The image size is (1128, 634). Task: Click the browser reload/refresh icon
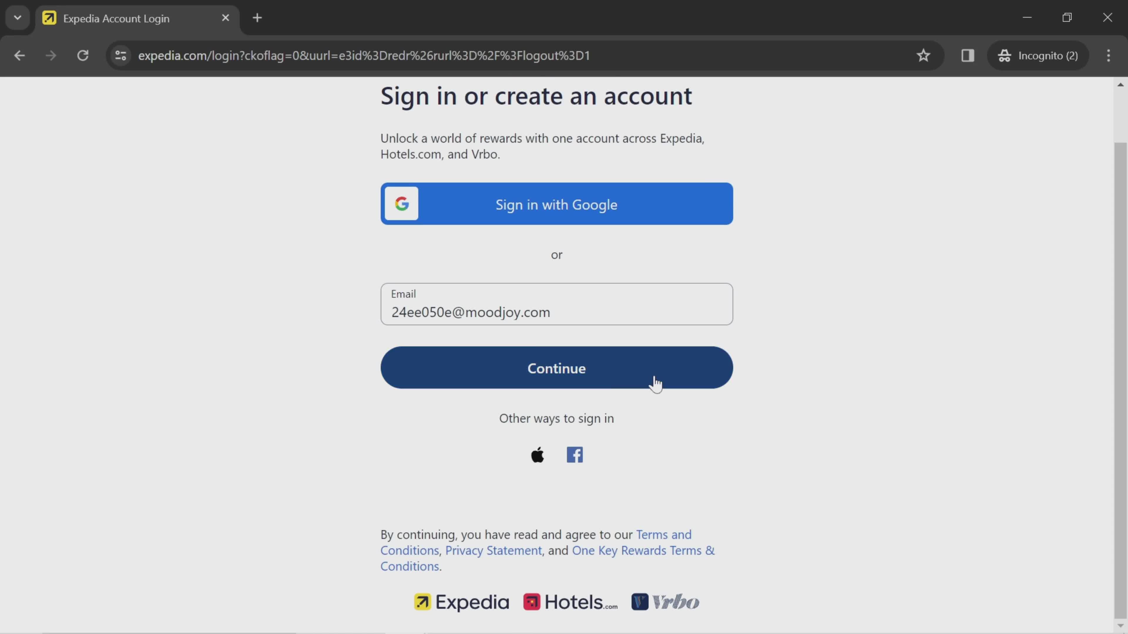[x=83, y=55]
